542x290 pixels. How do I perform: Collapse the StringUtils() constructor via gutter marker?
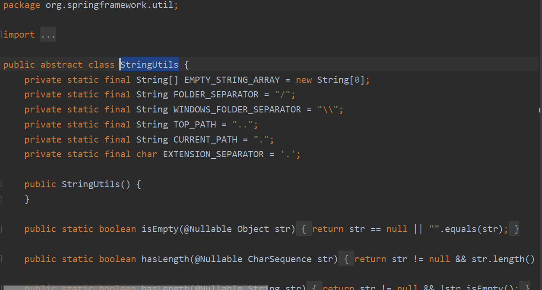(x=1, y=184)
